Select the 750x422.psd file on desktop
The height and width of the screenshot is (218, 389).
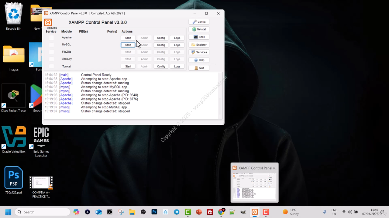coord(14,180)
